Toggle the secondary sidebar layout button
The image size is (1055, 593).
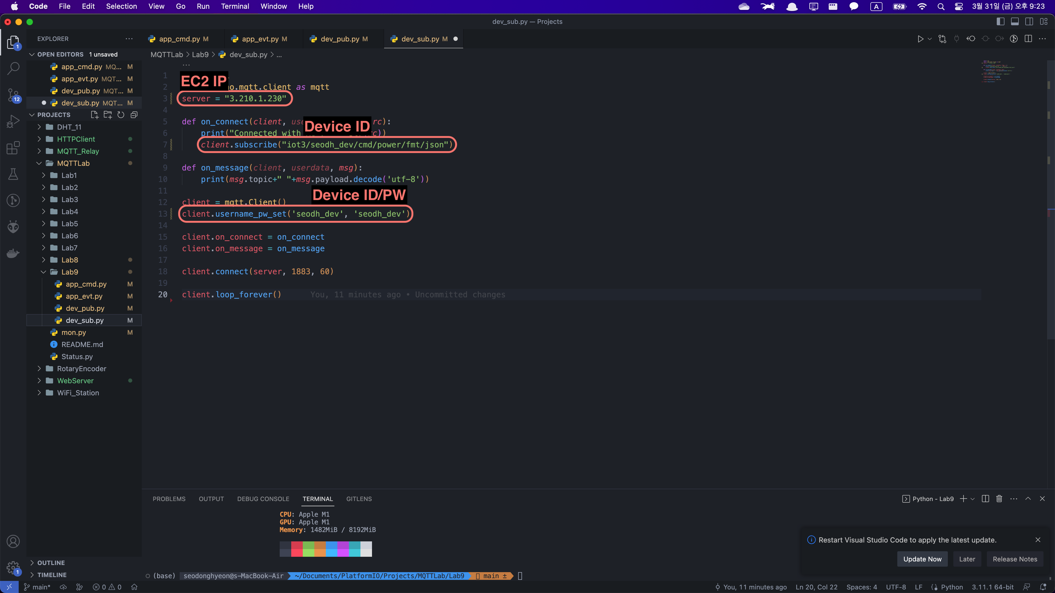click(x=1029, y=22)
